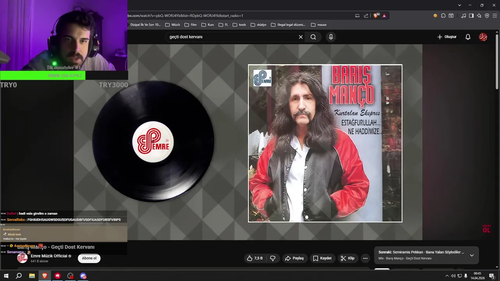
Task: Open Emre Müzik Official channel name link
Action: tap(49, 256)
